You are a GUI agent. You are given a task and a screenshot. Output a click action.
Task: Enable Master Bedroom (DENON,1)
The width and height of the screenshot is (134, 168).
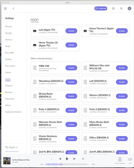(71, 139)
